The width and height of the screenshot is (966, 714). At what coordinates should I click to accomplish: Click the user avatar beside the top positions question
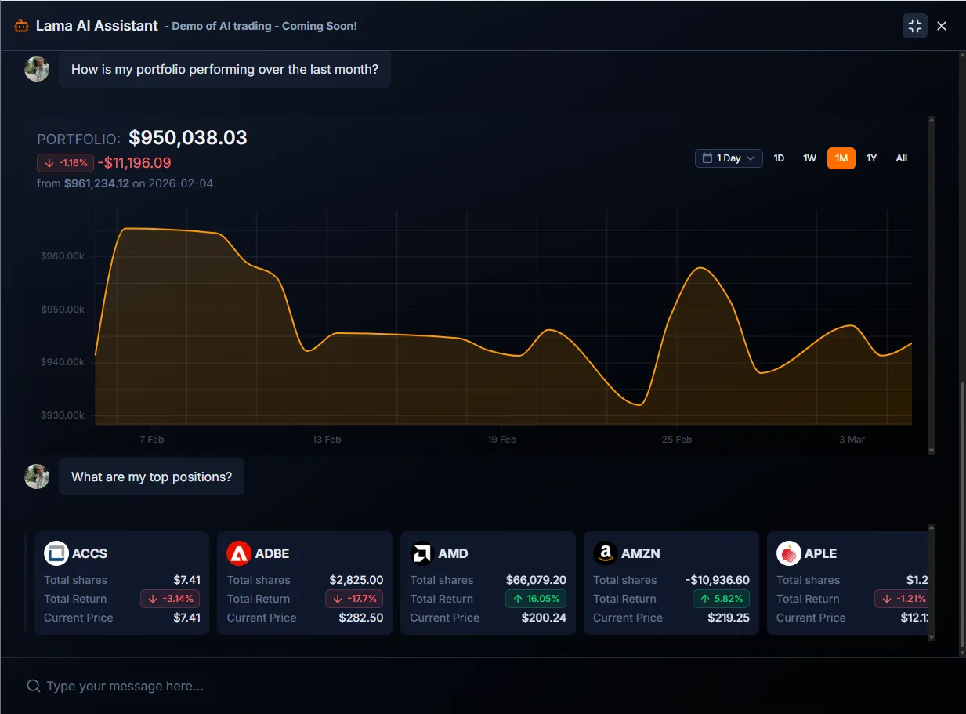tap(37, 477)
